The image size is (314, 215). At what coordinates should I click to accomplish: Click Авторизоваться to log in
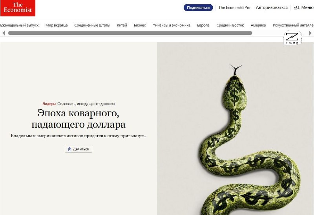tap(272, 7)
